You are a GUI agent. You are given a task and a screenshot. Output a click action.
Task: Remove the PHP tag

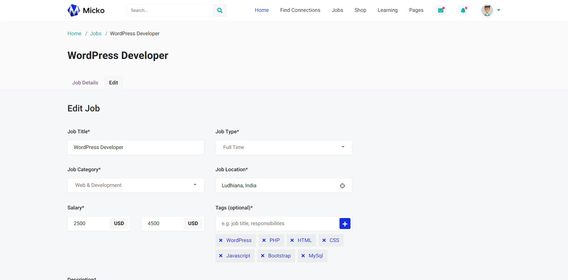click(264, 240)
